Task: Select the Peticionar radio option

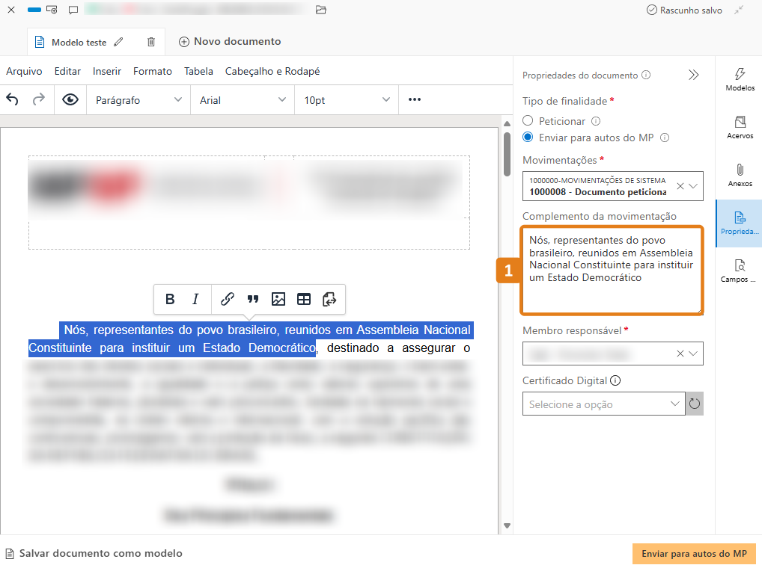Action: click(x=528, y=120)
